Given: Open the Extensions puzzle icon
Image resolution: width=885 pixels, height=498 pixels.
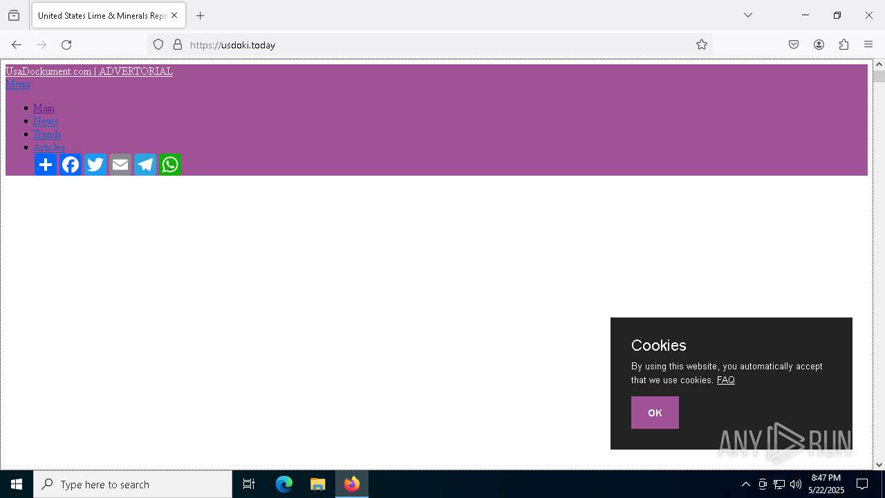Looking at the screenshot, I should [x=844, y=45].
